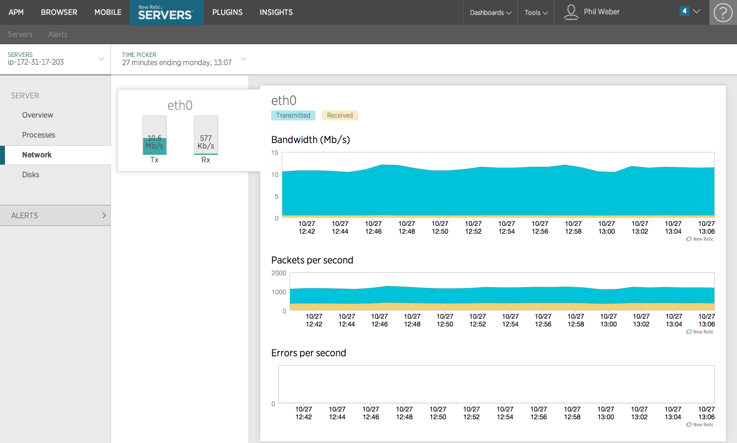This screenshot has width=737, height=443.
Task: Click the SERVER sidebar section heading
Action: [x=25, y=96]
